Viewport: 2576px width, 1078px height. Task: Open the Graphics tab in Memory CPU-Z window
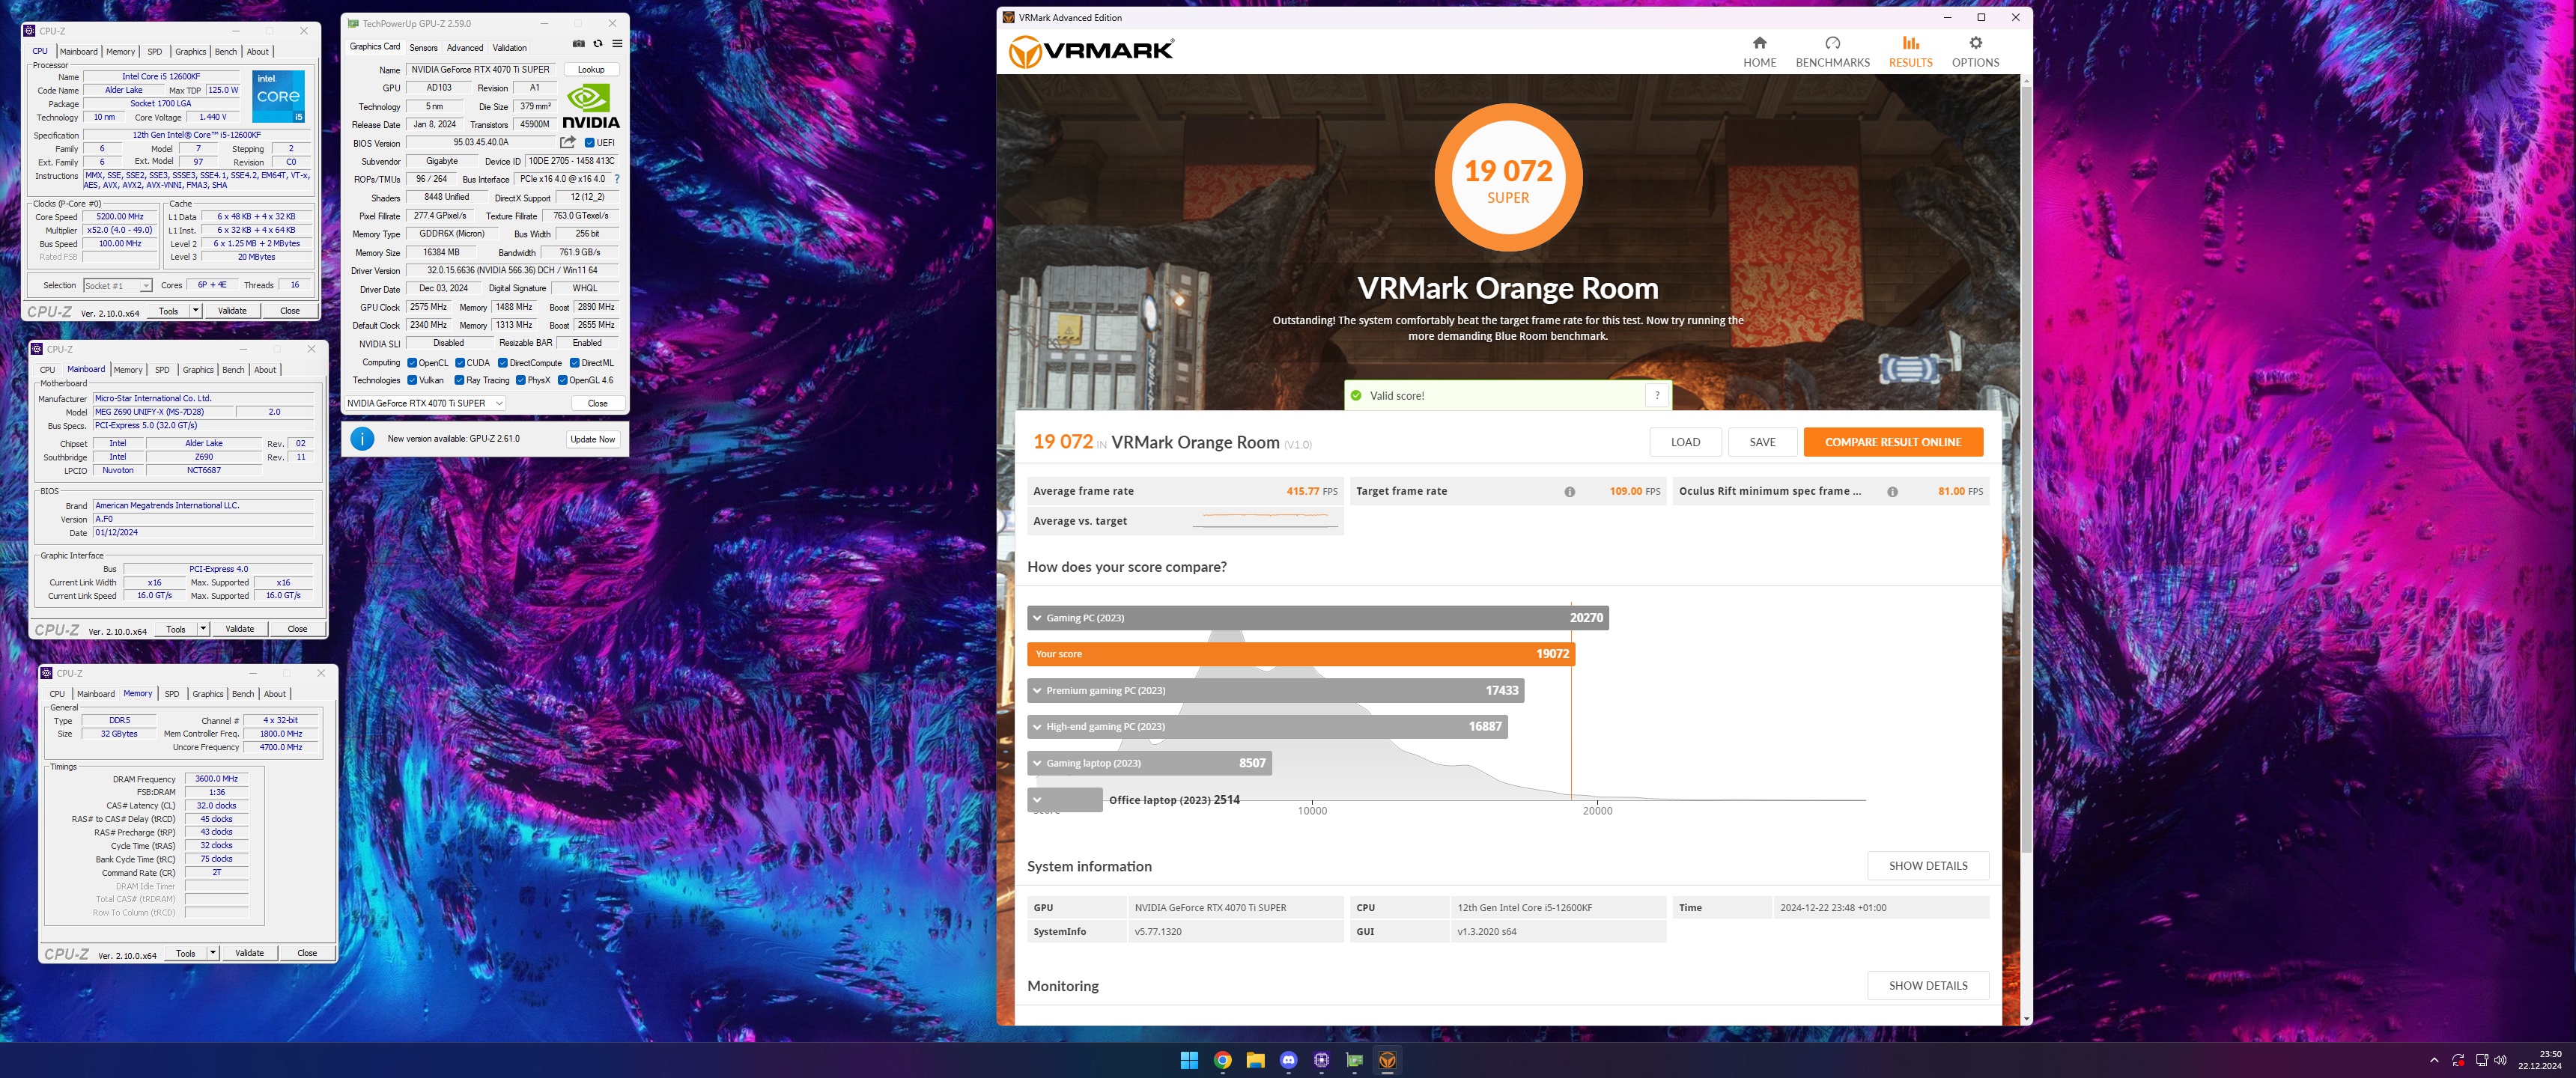208,694
